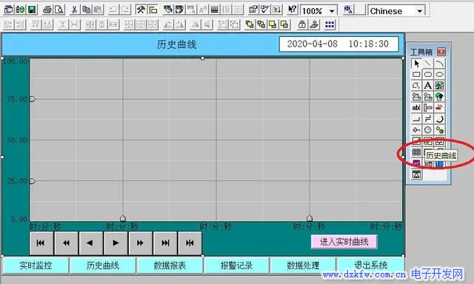474x284 pixels.
Task: Select the grid table tool in toolbox
Action: [416, 152]
